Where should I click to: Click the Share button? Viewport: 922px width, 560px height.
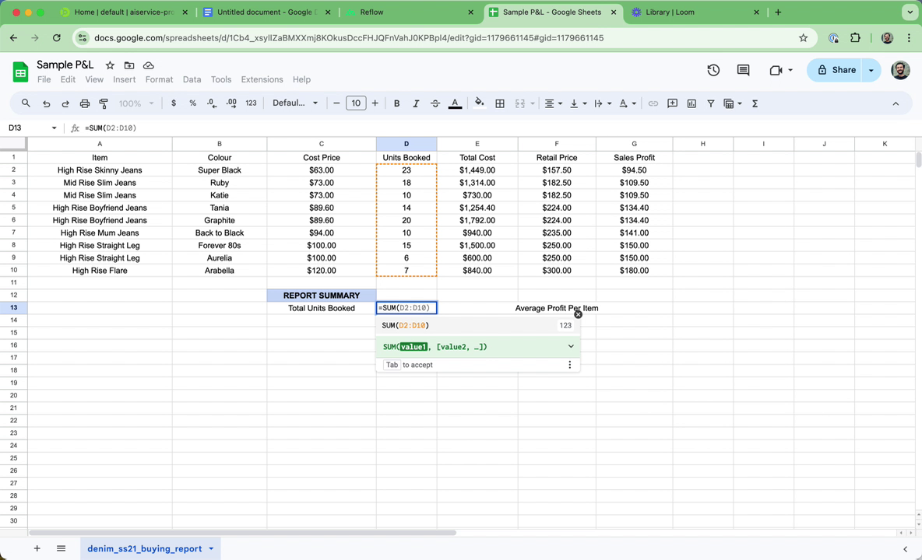(x=836, y=70)
